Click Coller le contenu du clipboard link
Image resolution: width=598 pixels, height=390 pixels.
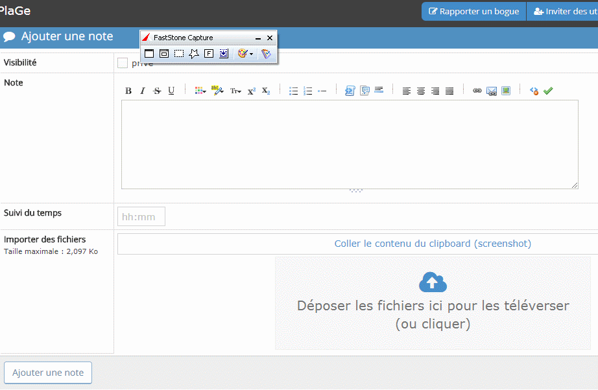tap(433, 244)
